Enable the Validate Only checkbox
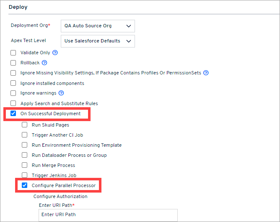 [13, 53]
